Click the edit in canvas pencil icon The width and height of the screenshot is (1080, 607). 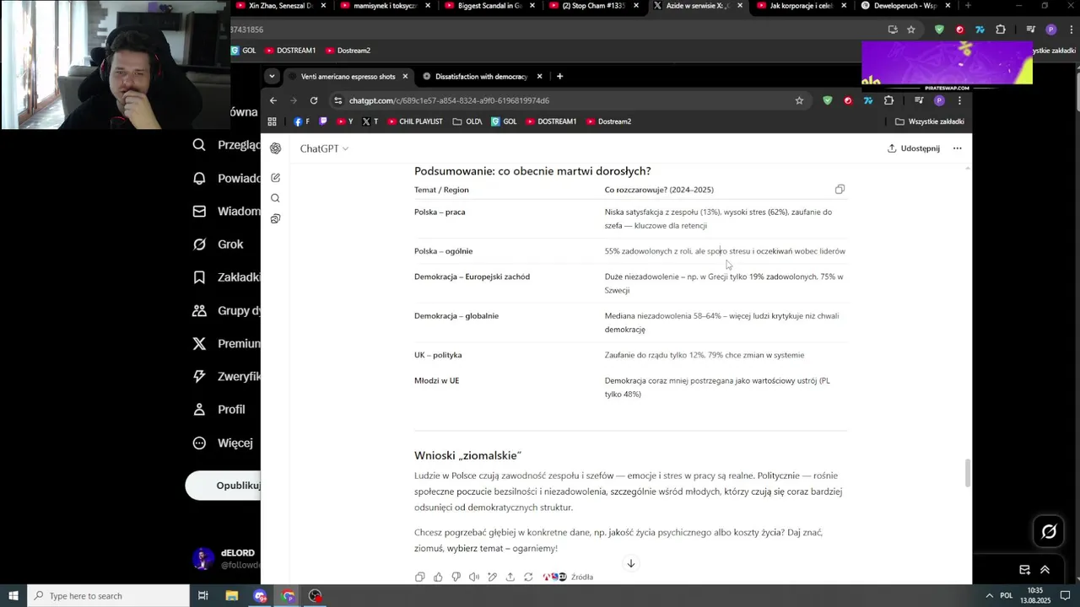(492, 577)
